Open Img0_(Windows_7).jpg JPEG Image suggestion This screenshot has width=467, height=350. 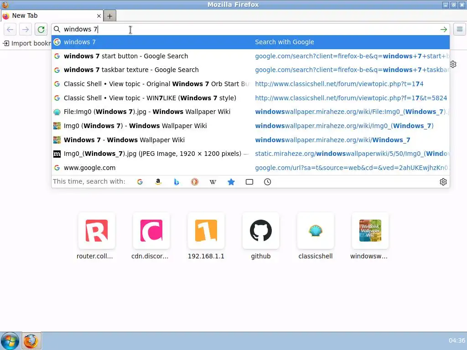coord(250,154)
